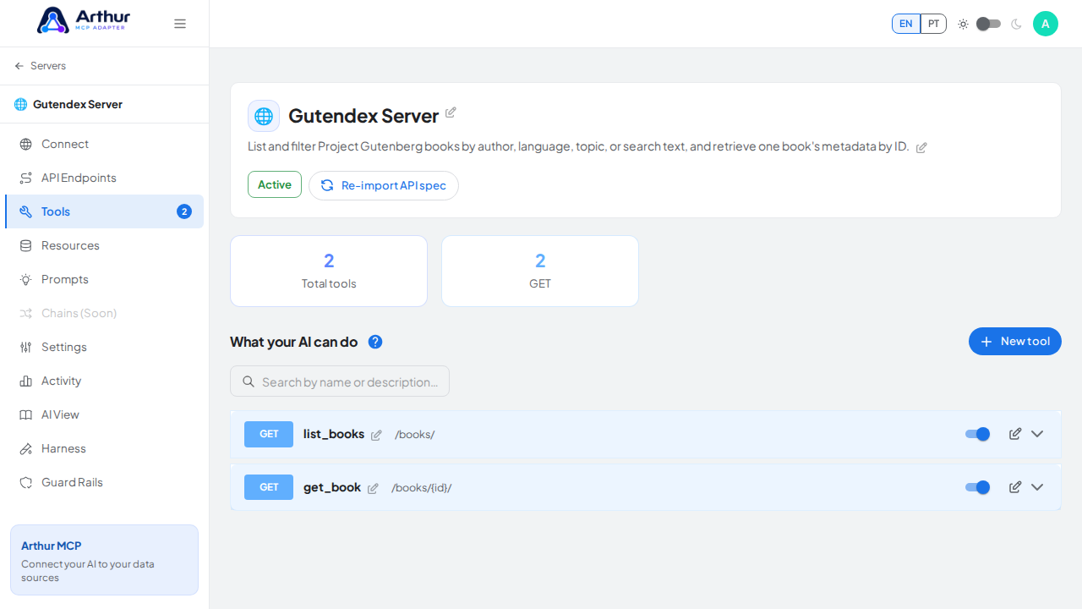Expand the get_book tool details chevron
1082x609 pixels.
pos(1037,487)
